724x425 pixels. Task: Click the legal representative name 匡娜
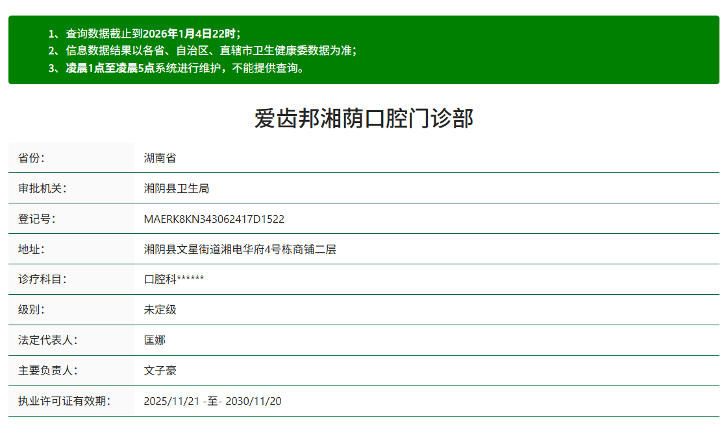pos(155,340)
